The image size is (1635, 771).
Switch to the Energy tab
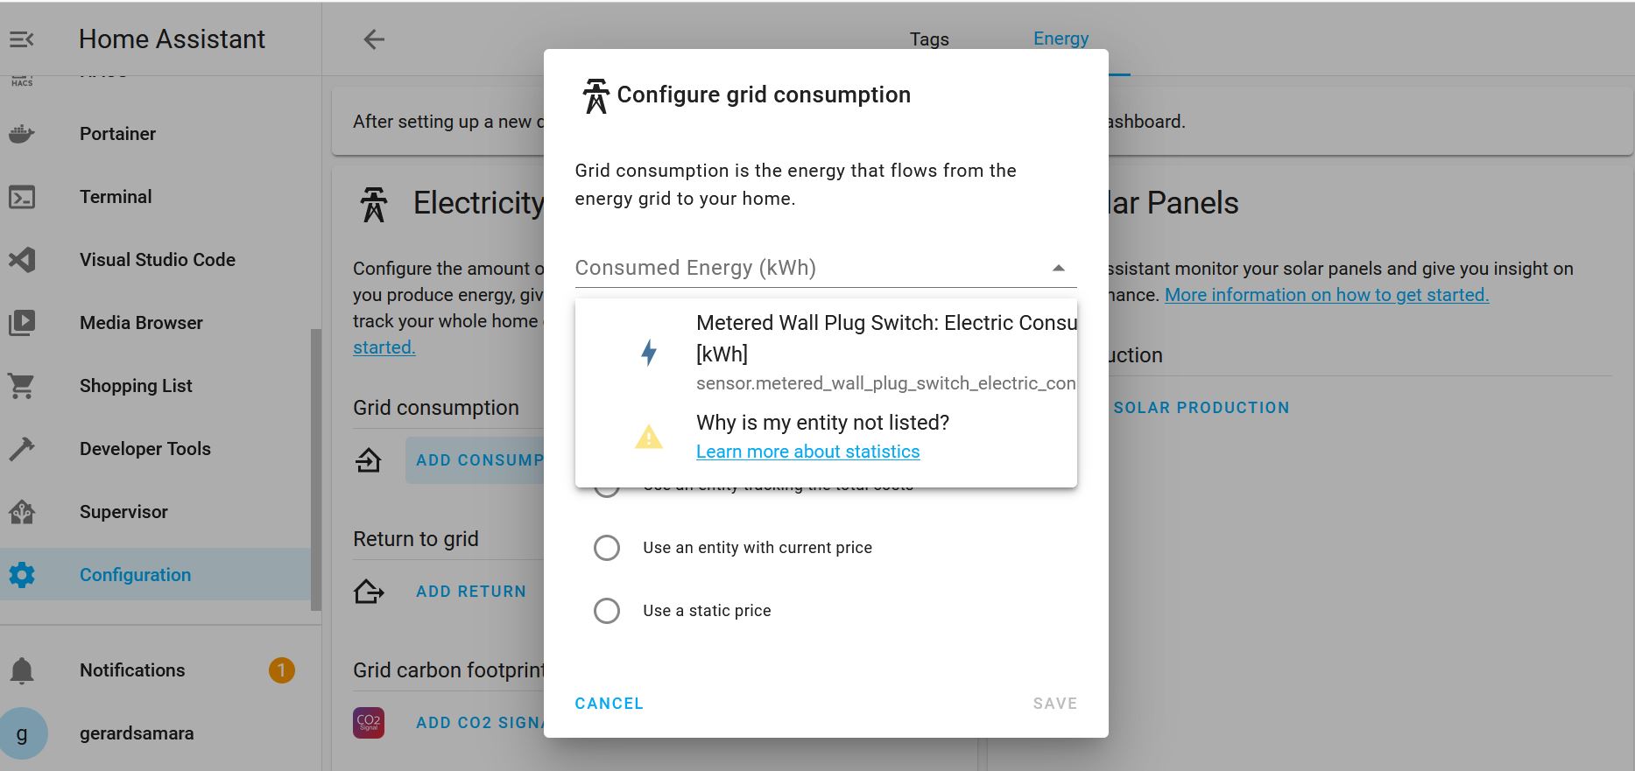[1061, 39]
